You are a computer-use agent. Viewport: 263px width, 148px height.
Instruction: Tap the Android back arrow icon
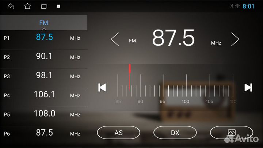11,6
